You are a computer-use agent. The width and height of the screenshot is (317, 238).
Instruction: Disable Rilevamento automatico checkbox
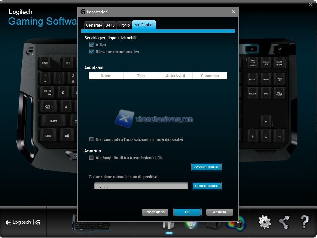92,52
